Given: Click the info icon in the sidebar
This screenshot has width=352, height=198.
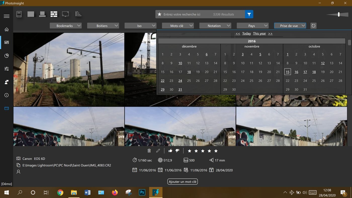Looking at the screenshot, I should [6, 95].
